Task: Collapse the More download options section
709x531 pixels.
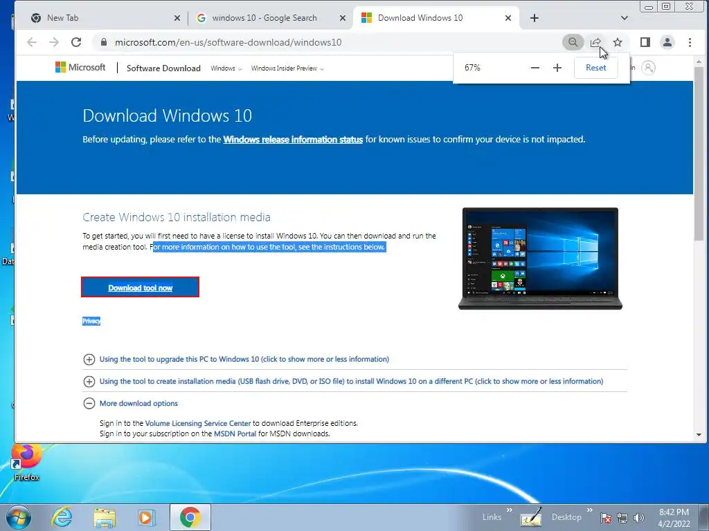Action: coord(131,403)
